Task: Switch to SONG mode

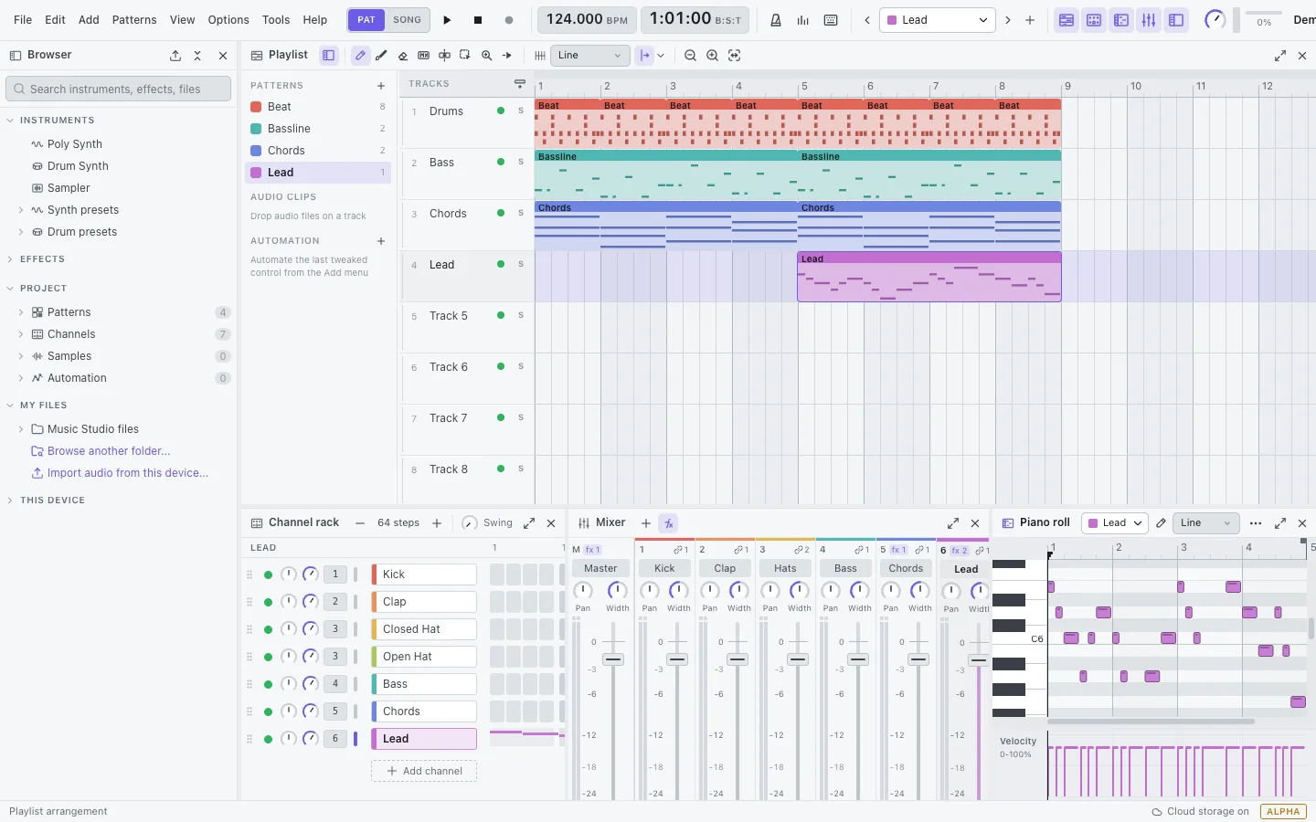Action: 407,20
